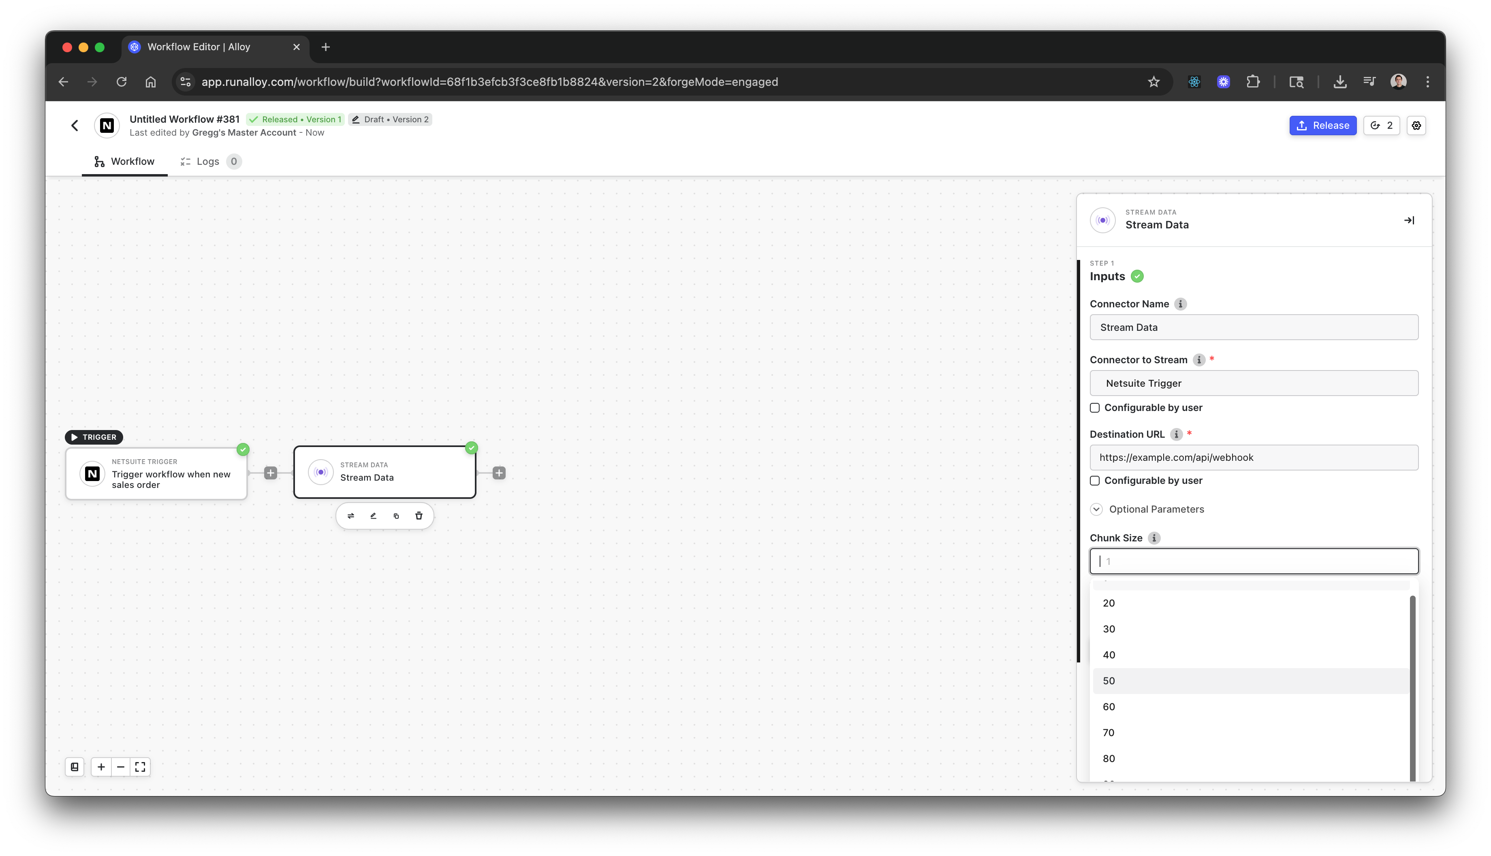Click the dropdown list scrollbar
The image size is (1491, 856).
coord(1412,688)
